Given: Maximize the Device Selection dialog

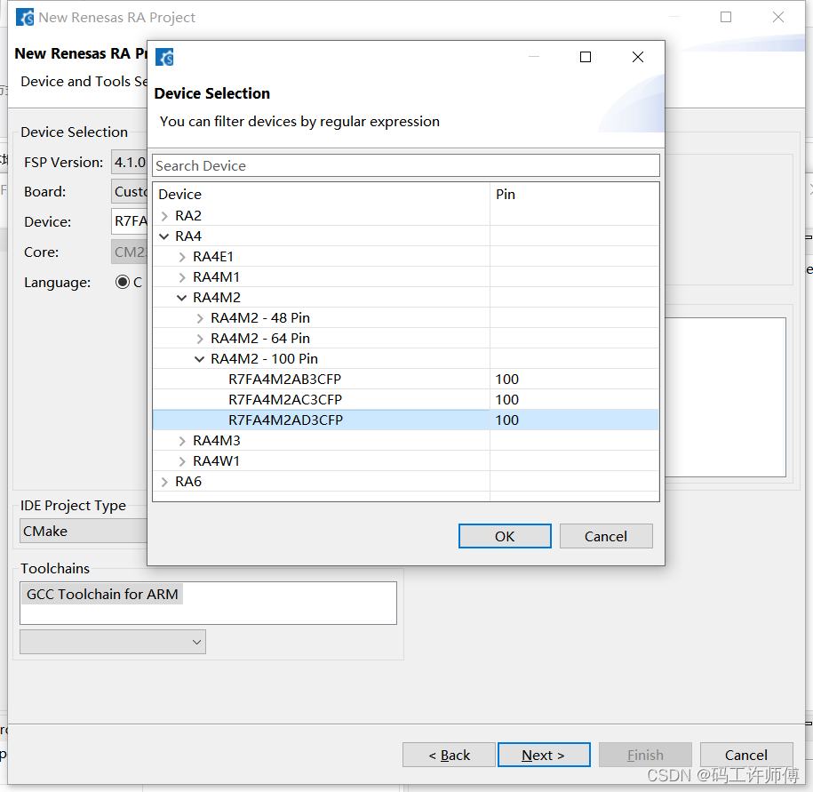Looking at the screenshot, I should 585,57.
